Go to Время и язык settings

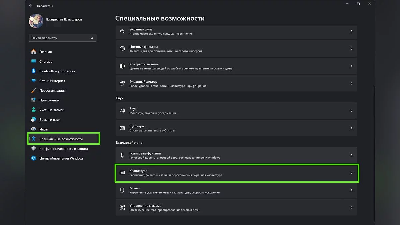50,119
